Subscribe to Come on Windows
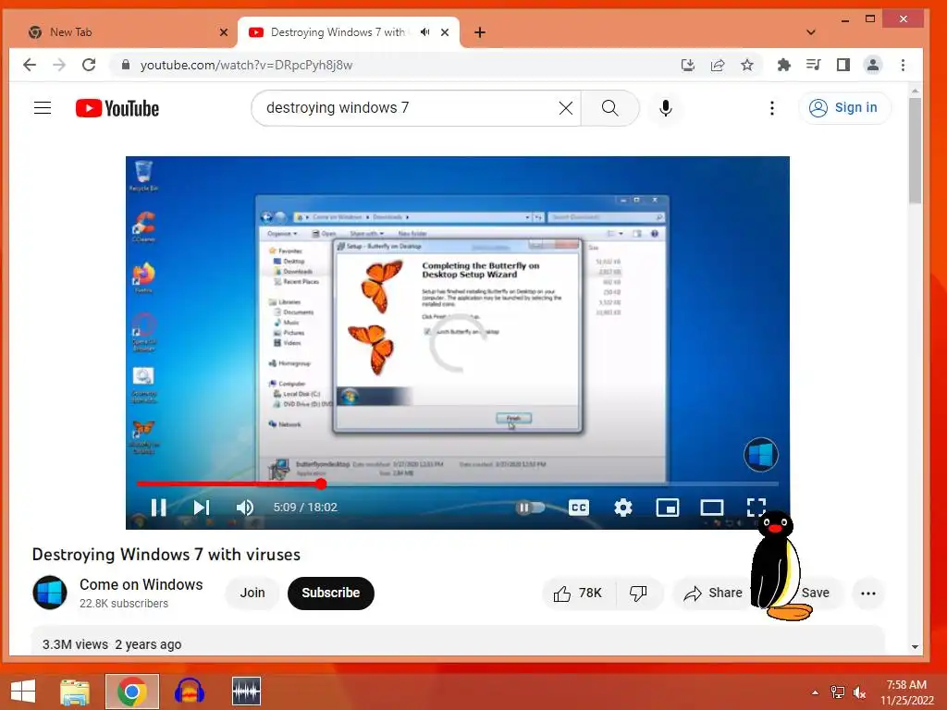This screenshot has height=710, width=947. [x=331, y=593]
